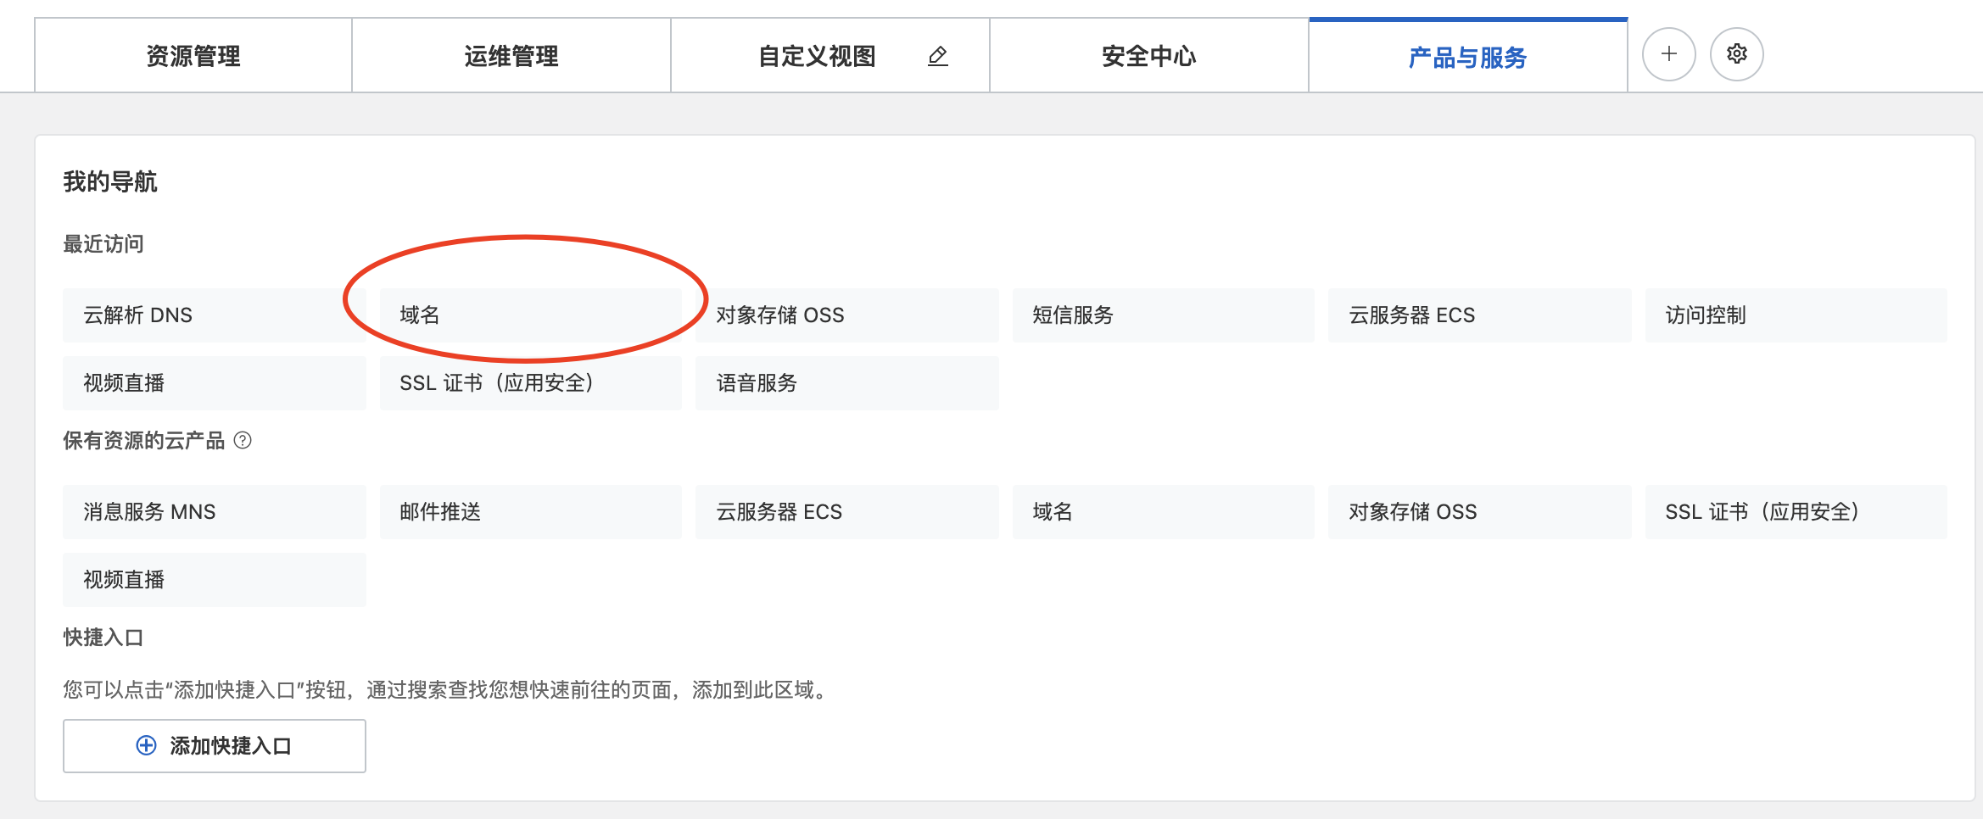The image size is (1983, 819).
Task: 打开云解析 DNS 控制台
Action: click(x=214, y=315)
